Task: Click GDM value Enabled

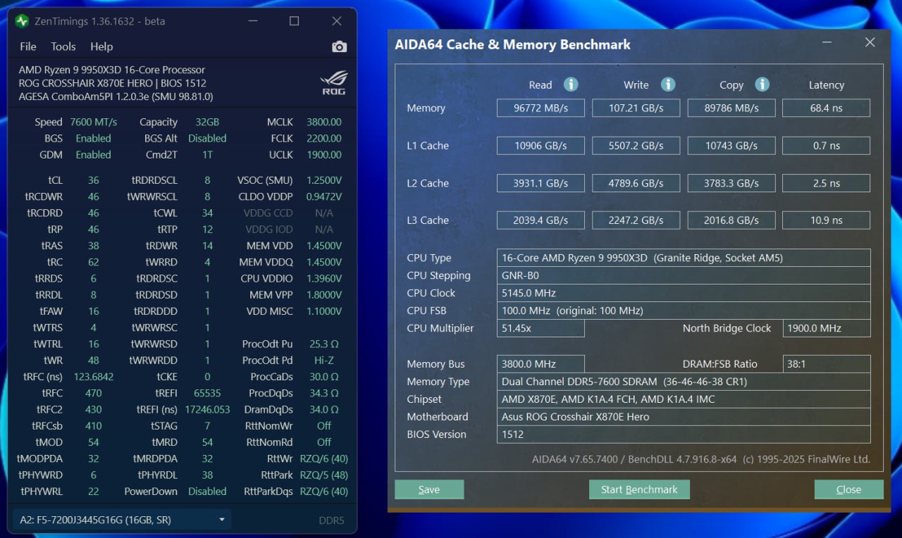Action: point(94,155)
